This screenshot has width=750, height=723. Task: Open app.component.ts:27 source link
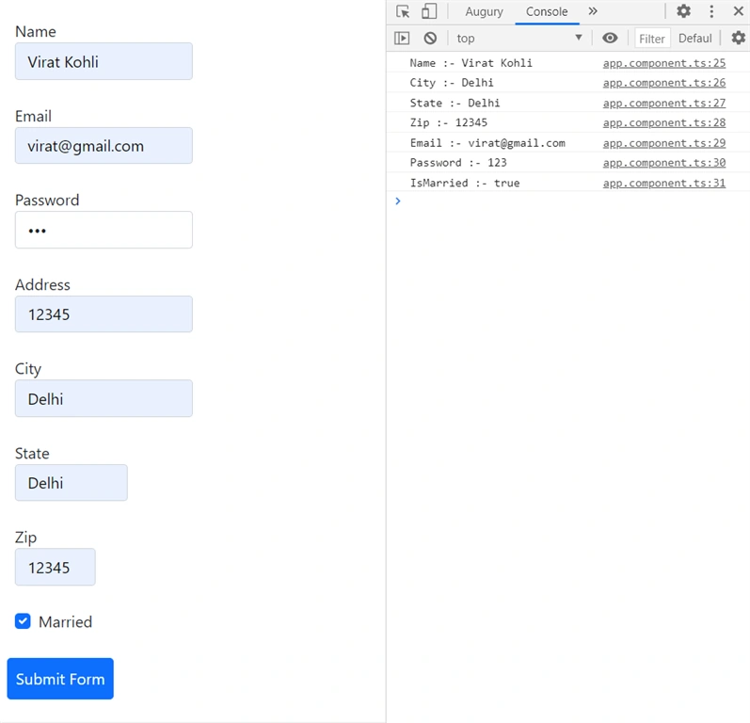click(664, 103)
